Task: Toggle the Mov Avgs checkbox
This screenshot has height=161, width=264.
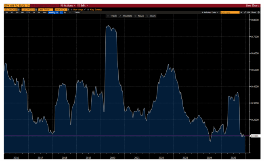Action: point(72,9)
